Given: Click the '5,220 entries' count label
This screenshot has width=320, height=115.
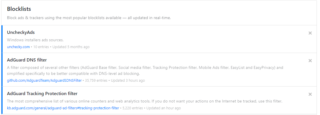Looking at the screenshot, I should coord(132,108).
